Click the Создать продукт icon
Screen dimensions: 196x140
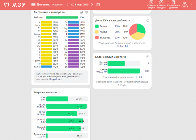pos(161,3)
